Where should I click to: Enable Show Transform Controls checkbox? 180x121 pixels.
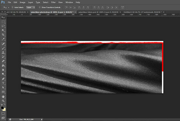coord(40,7)
